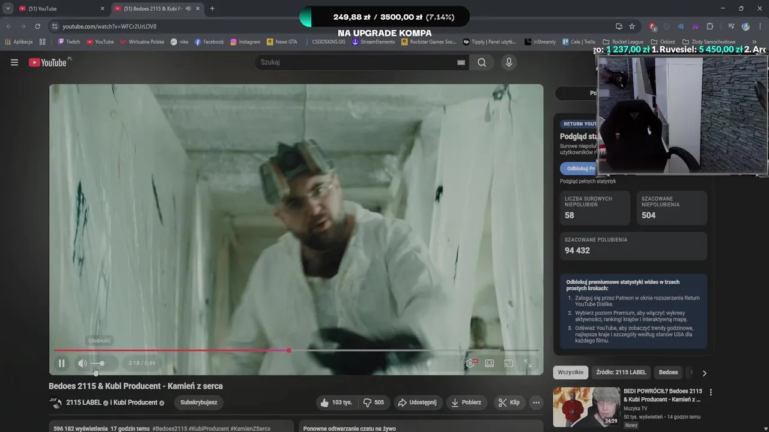
Task: Open the 2115 LABEL channel link
Action: pos(84,403)
